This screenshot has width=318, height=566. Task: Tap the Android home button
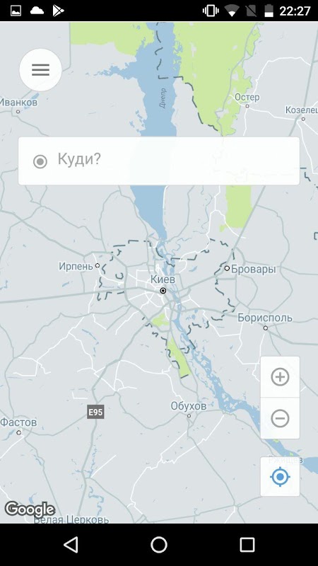(158, 544)
